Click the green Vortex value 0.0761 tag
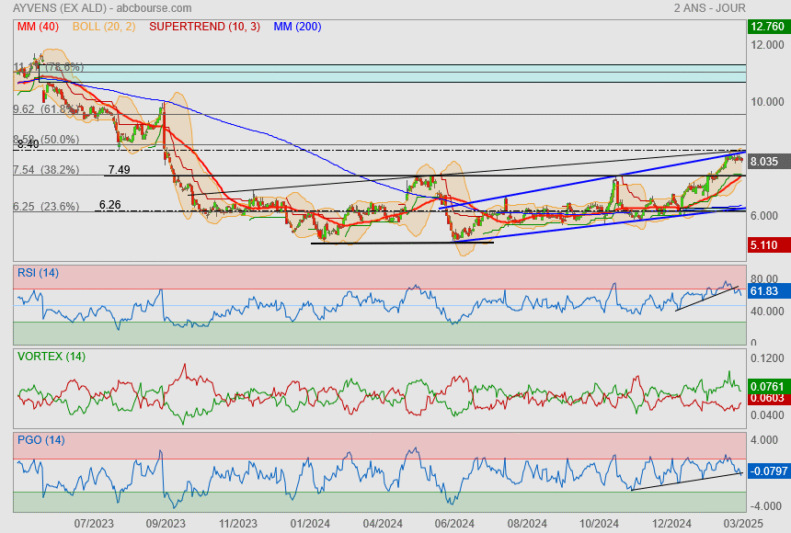This screenshot has height=533, width=791. [x=767, y=387]
